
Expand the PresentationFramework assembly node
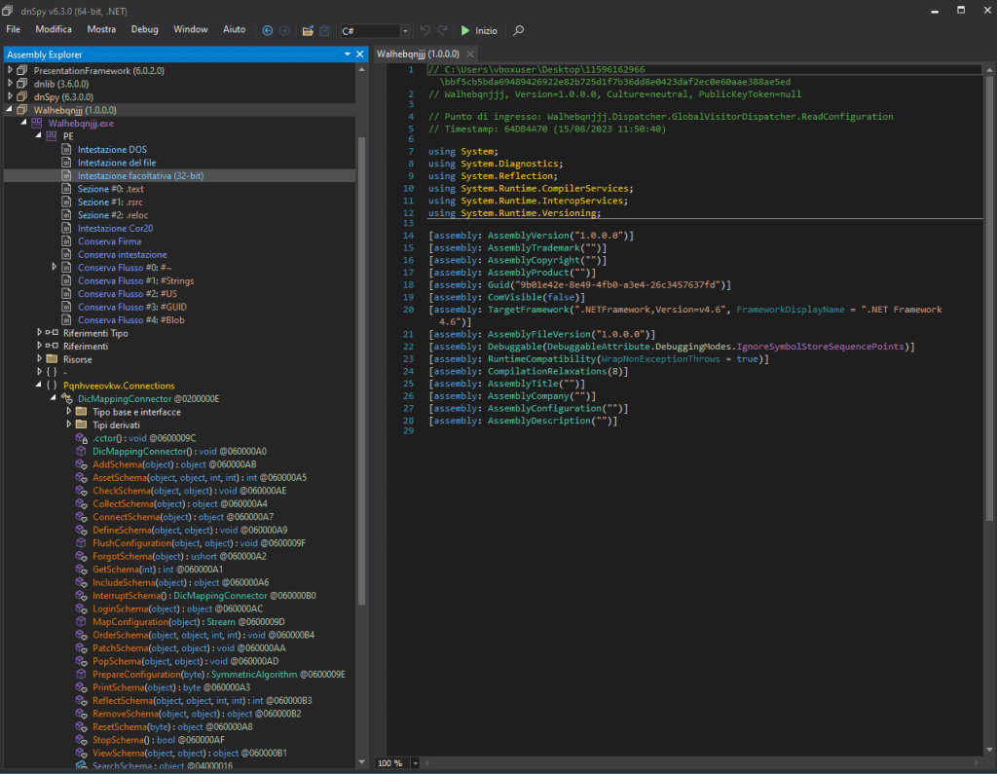click(x=10, y=71)
